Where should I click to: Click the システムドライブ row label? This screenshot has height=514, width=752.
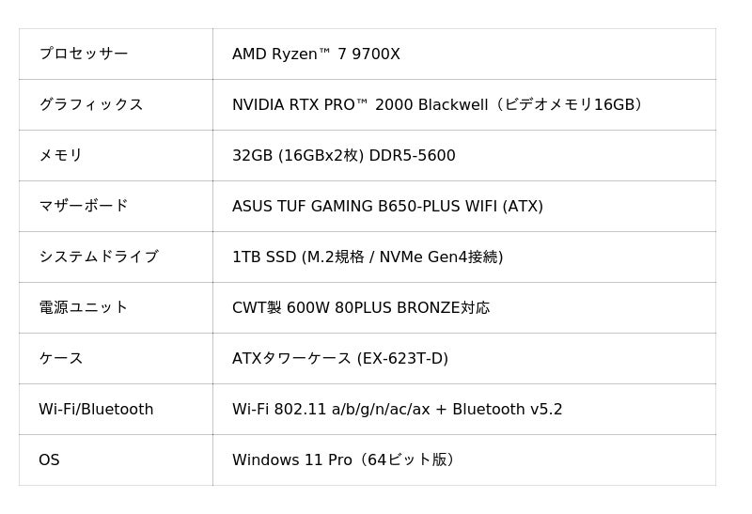(x=98, y=257)
